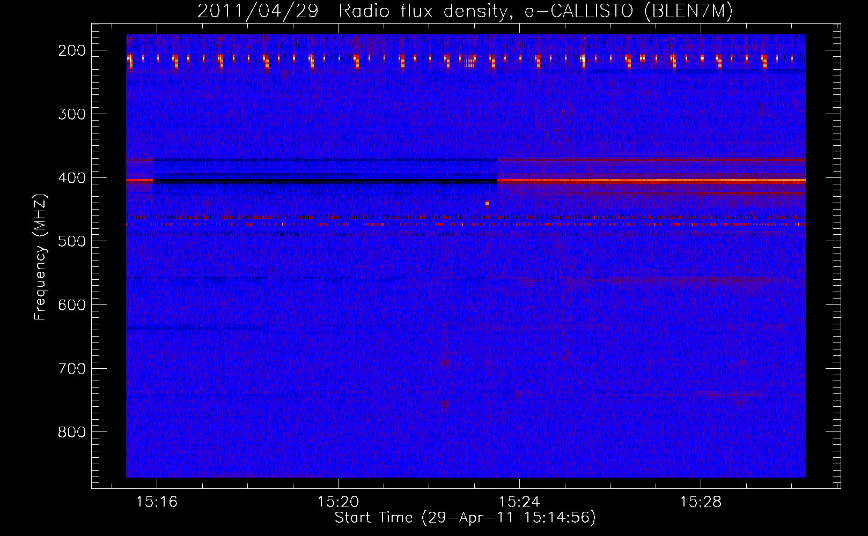Click the 15:24 time tick label

(x=519, y=502)
